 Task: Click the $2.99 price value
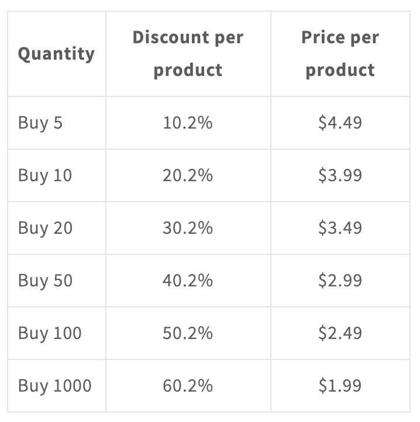(340, 281)
